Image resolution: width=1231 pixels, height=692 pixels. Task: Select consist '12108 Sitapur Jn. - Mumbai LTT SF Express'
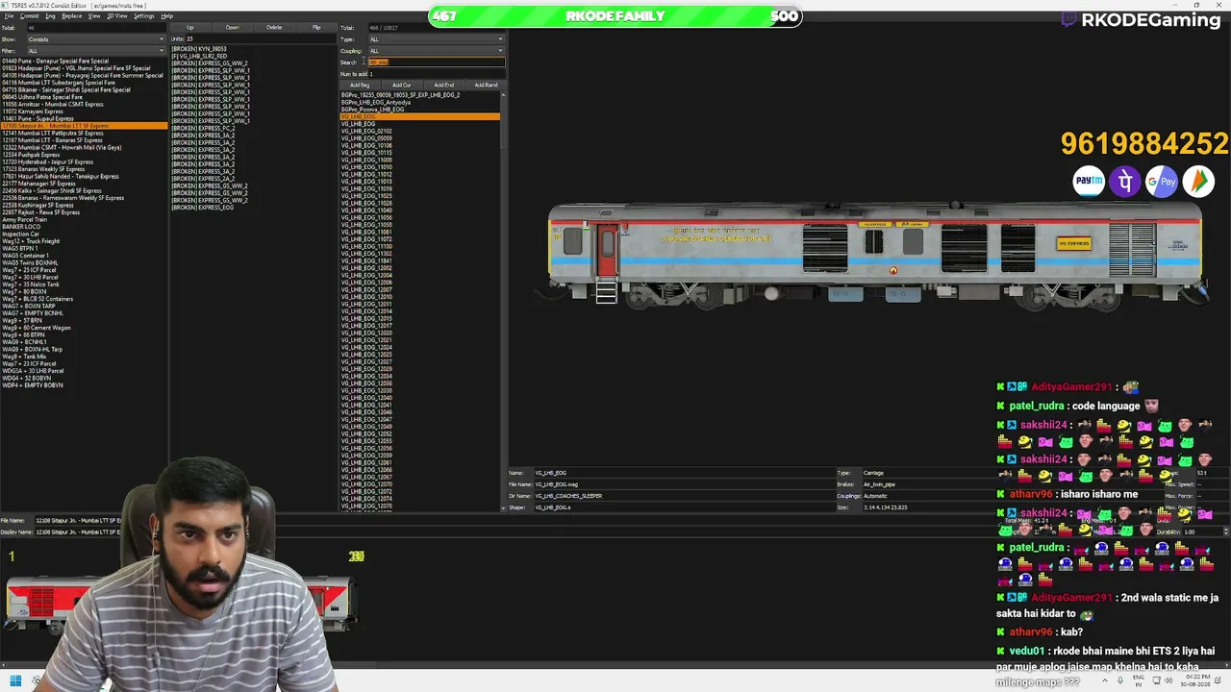(x=84, y=126)
